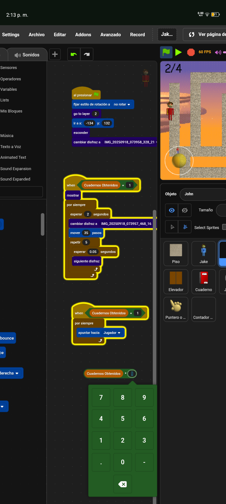The height and width of the screenshot is (504, 226).
Task: Click the green flag start button
Action: (166, 52)
